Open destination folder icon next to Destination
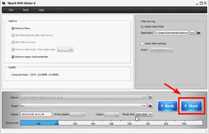The width and height of the screenshot is (209, 134). [x=199, y=33]
